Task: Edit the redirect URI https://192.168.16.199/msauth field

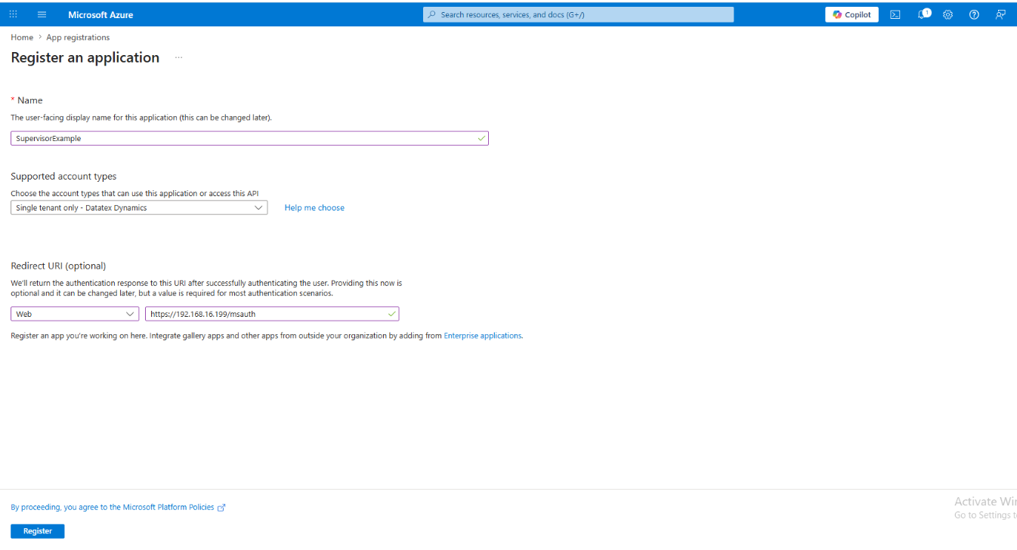Action: click(272, 314)
